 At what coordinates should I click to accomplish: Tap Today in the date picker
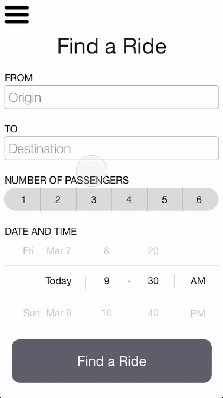58,281
